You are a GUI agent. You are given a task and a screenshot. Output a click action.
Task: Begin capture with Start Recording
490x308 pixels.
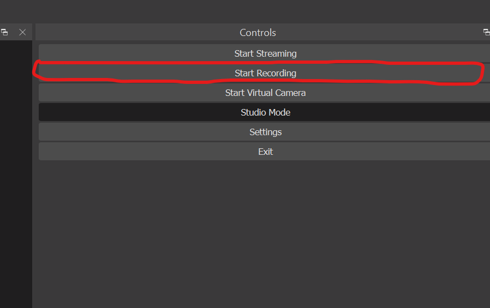tap(265, 73)
